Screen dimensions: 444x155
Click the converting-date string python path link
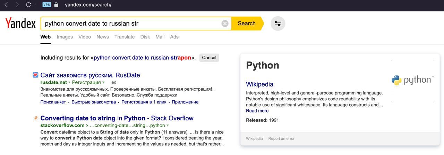click(x=127, y=125)
